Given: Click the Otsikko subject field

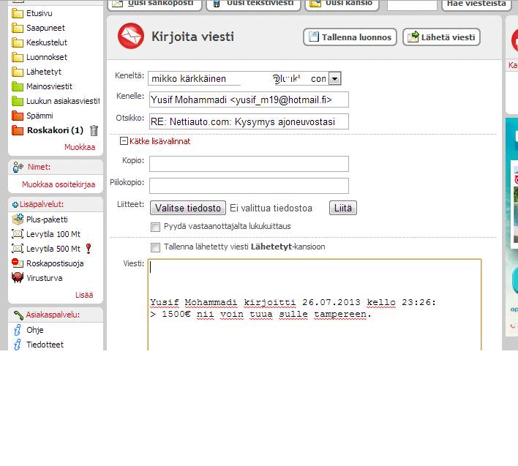Looking at the screenshot, I should (x=249, y=121).
